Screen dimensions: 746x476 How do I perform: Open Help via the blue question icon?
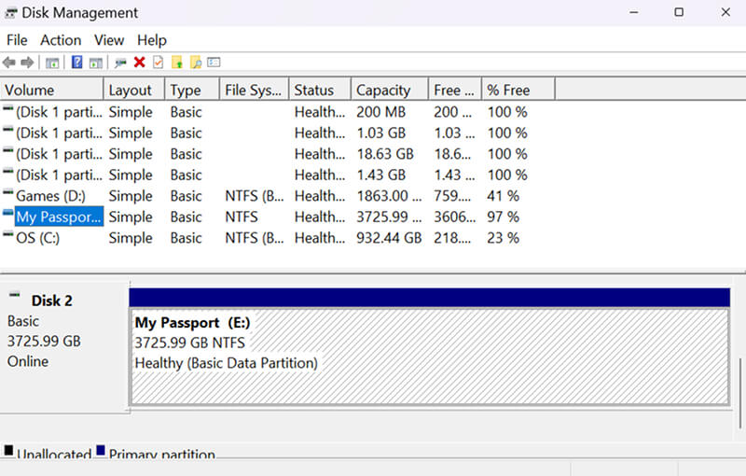click(x=77, y=62)
